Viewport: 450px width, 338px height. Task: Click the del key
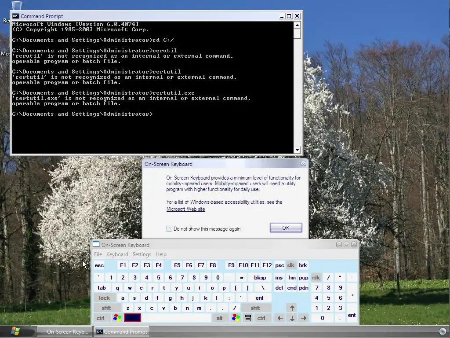(279, 288)
